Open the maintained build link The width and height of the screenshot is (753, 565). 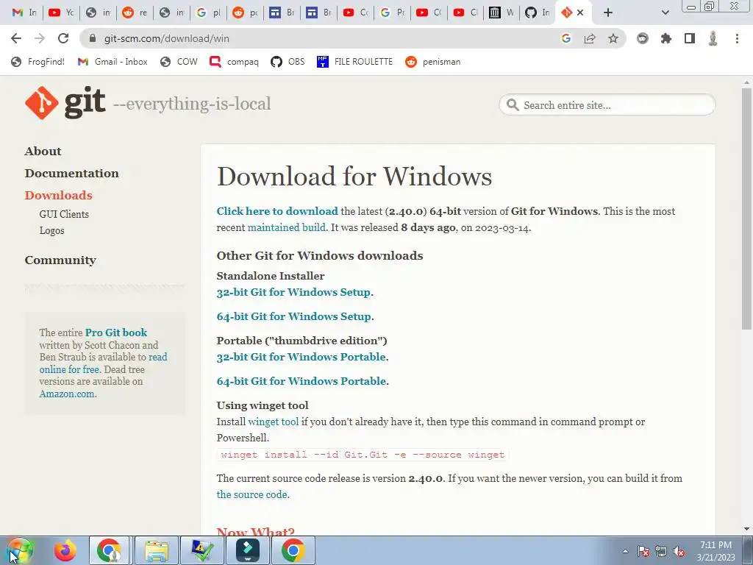[286, 227]
